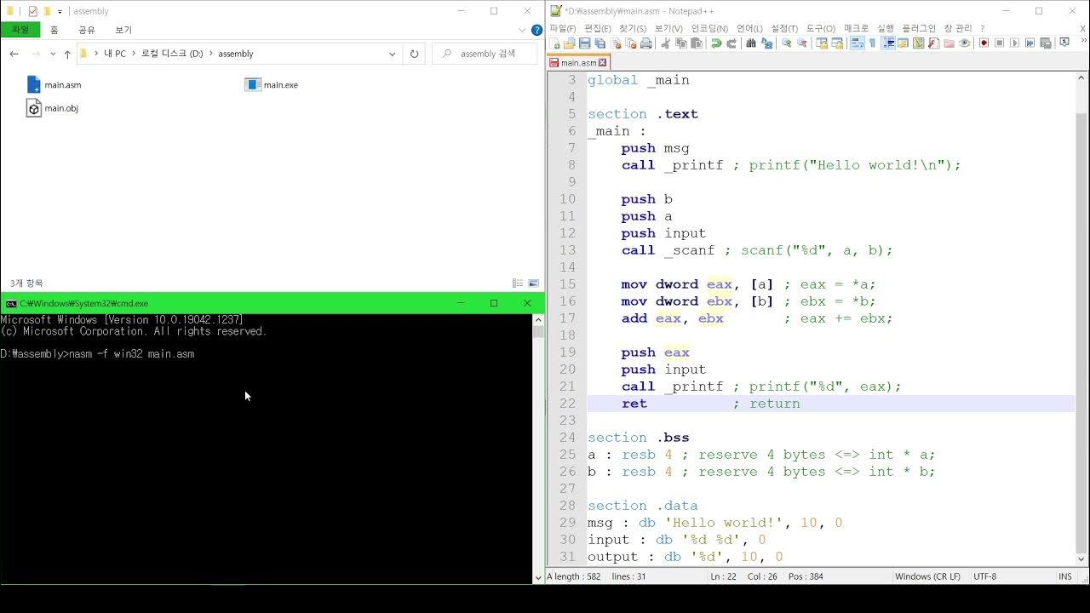
Task: Open Find with the binoculars icon
Action: pos(751,43)
